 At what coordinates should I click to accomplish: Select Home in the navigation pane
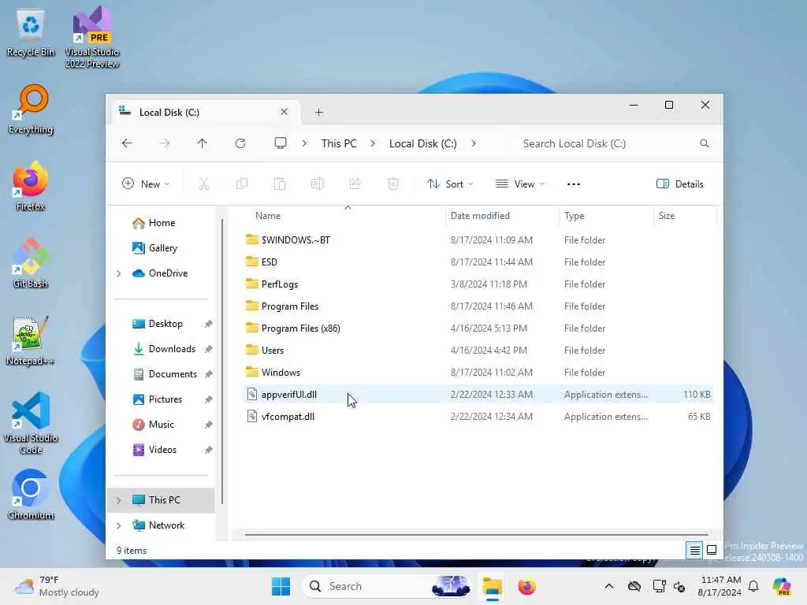coord(161,223)
